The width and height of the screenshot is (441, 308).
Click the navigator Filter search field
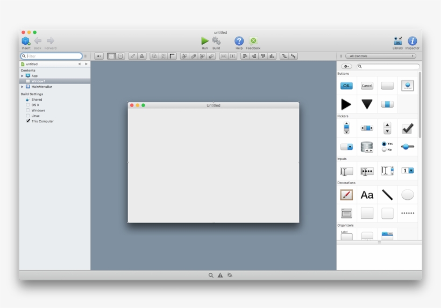[x=53, y=56]
